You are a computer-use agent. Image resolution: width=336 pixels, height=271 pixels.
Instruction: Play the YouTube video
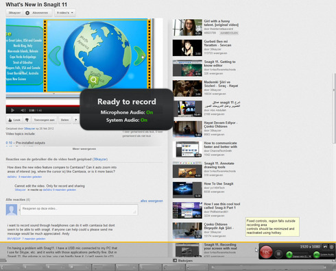pyautogui.click(x=12, y=110)
